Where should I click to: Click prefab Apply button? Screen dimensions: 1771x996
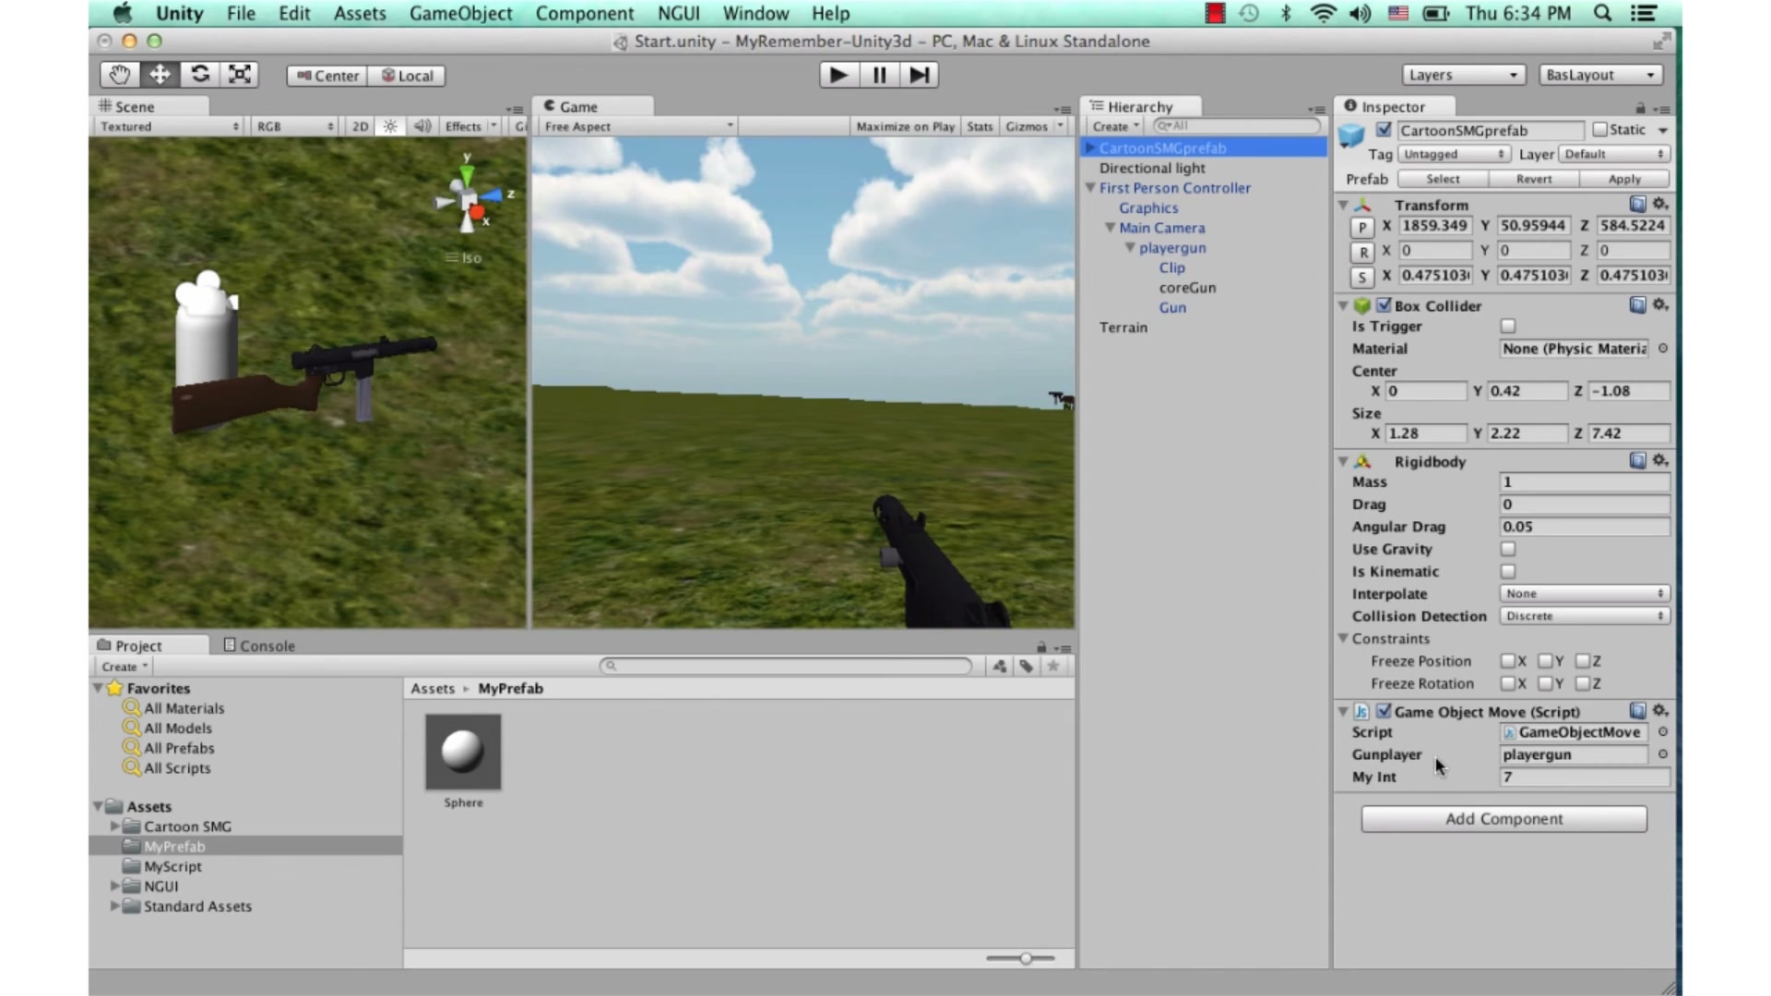pyautogui.click(x=1624, y=179)
